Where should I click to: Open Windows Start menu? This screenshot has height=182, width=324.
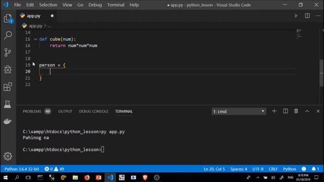point(6,177)
